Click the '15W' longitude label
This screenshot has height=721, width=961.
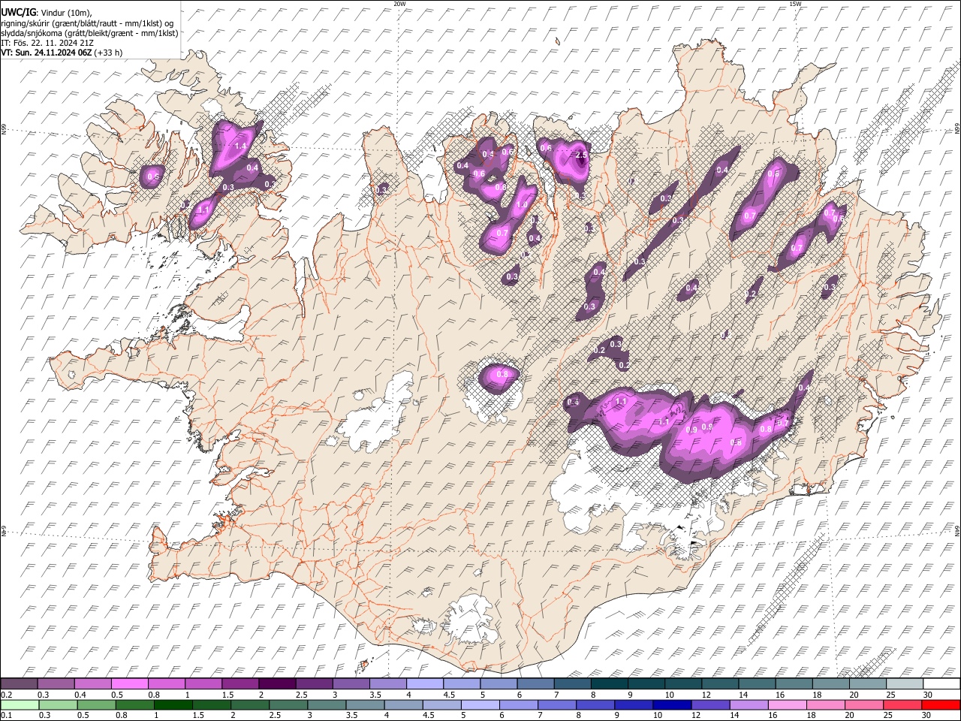(794, 4)
